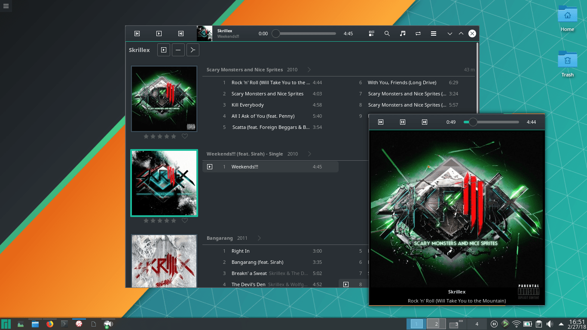Image resolution: width=587 pixels, height=330 pixels.
Task: Favorite the Weekends!!! single with heart icon
Action: (x=185, y=220)
